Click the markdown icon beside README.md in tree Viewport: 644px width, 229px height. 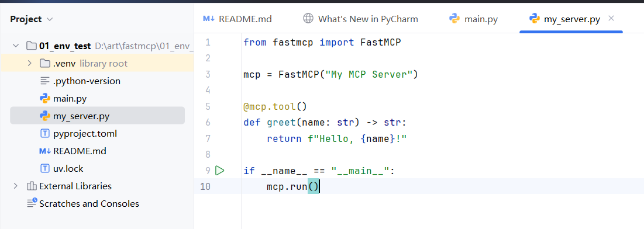coord(45,151)
